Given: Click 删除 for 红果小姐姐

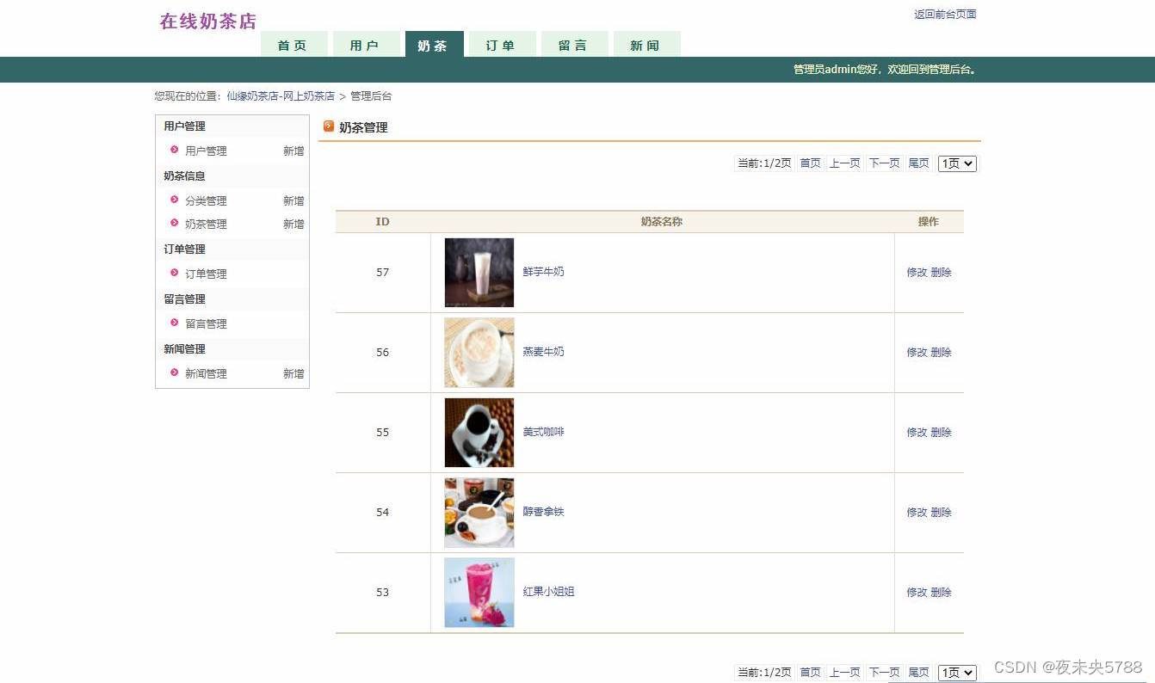Looking at the screenshot, I should point(941,592).
